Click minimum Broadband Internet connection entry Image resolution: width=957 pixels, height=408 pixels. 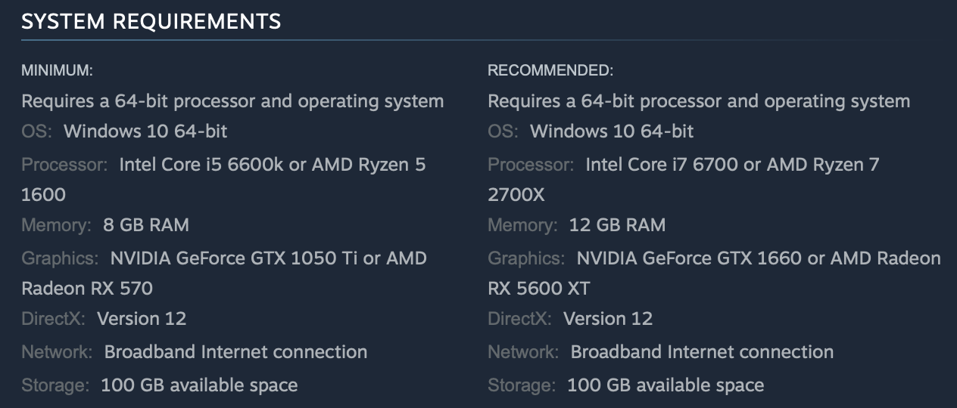[235, 352]
